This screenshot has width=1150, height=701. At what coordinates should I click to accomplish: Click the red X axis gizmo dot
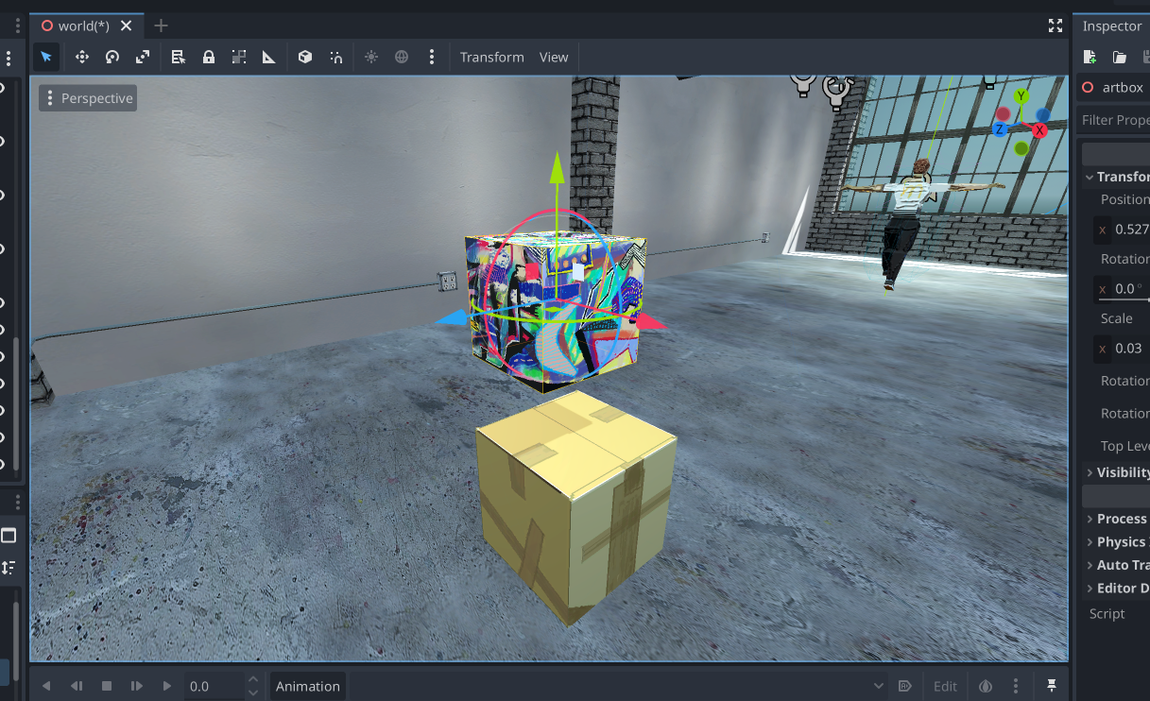coord(1040,130)
